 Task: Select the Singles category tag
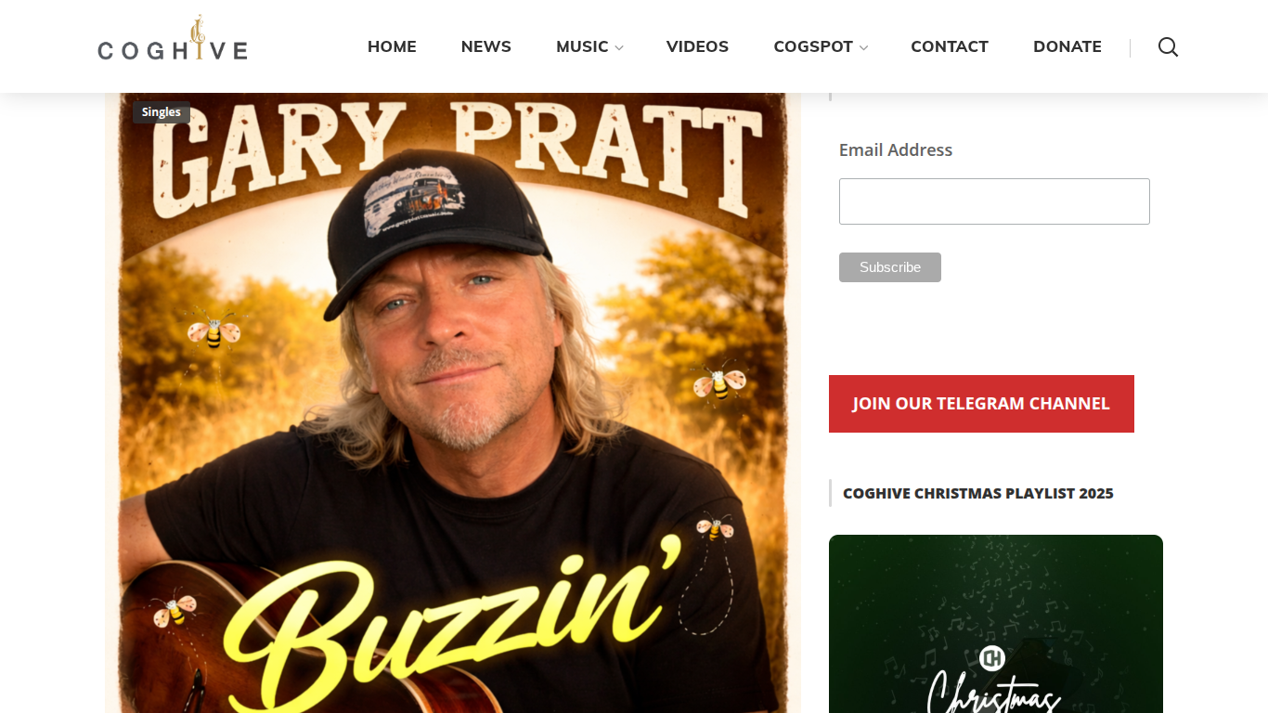coord(162,112)
